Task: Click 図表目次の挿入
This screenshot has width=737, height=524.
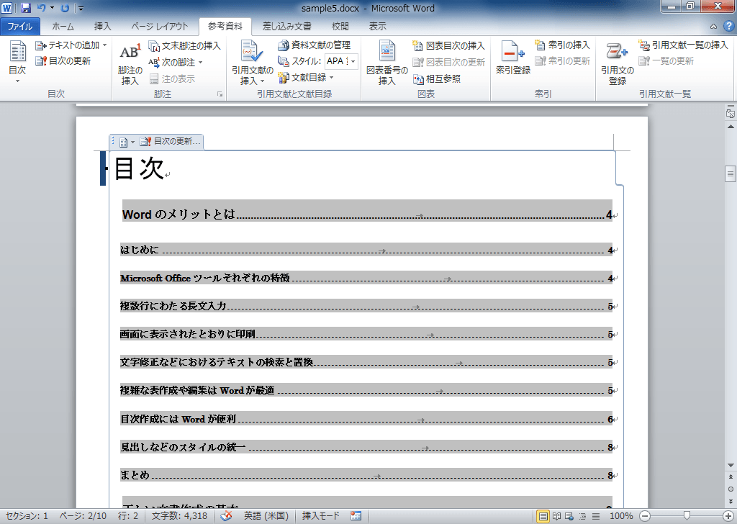Action: pyautogui.click(x=448, y=45)
